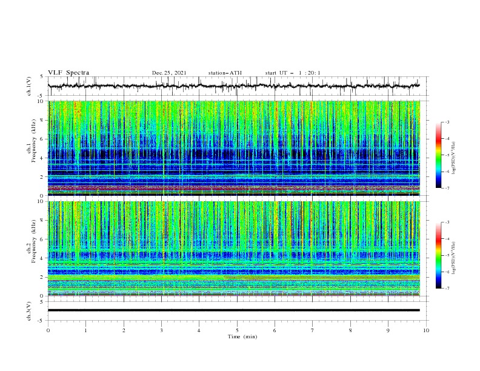Click the "8" kHz tick on ch.1 spectrogram
Screen dimensions: 480x371
click(43, 120)
